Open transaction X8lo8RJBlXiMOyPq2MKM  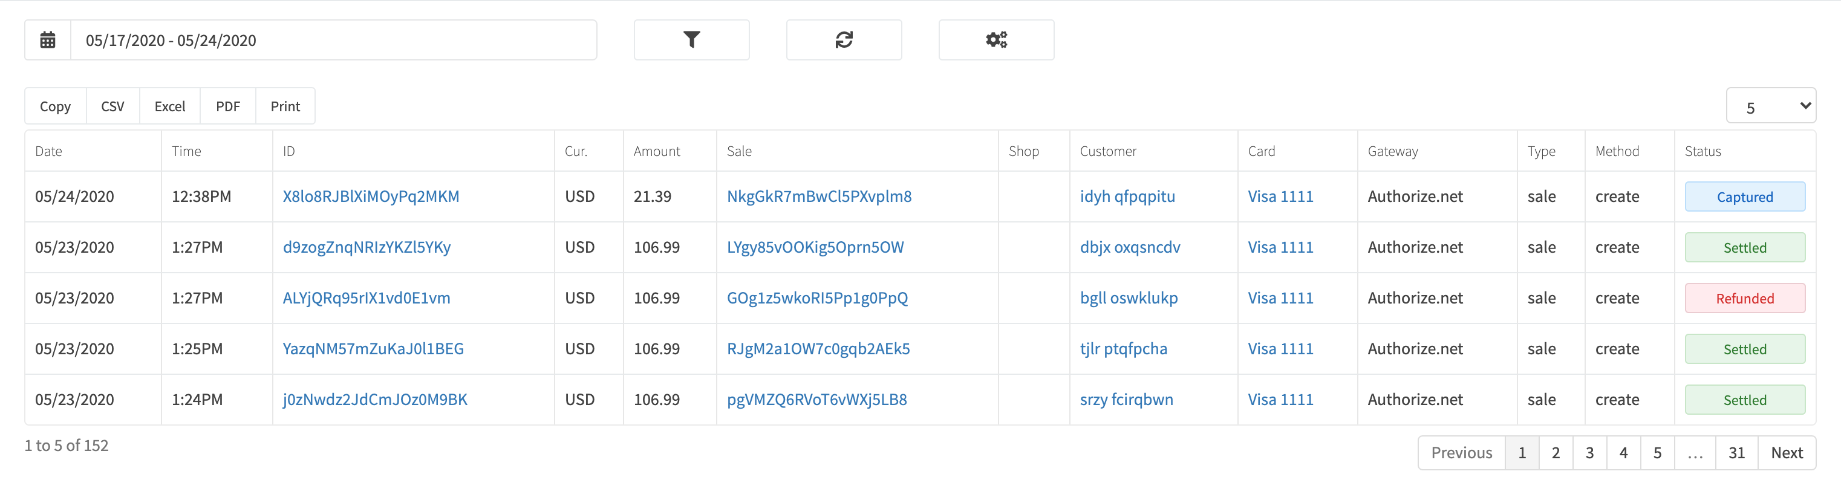point(371,196)
